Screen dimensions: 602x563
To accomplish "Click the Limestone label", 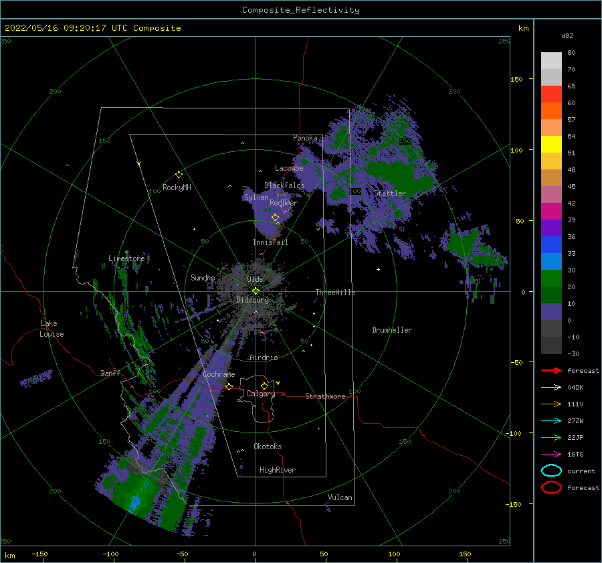I will tap(126, 258).
